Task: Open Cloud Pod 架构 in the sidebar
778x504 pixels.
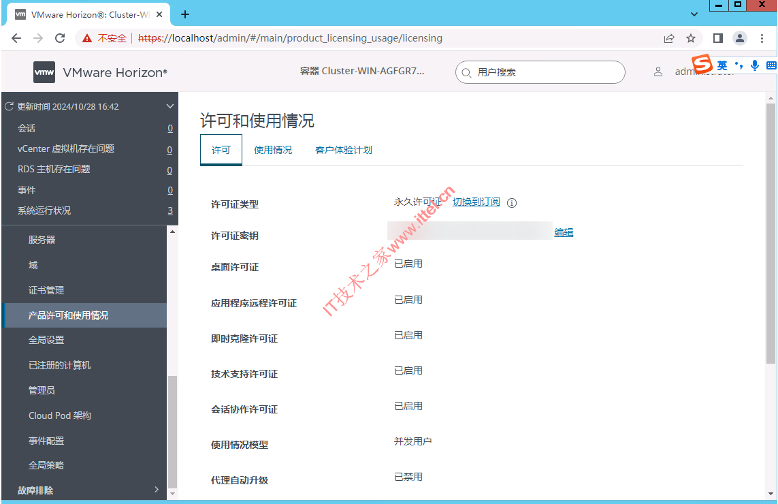Action: [59, 415]
